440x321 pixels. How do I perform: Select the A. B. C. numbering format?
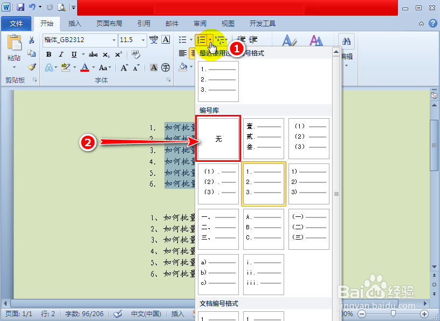264,229
